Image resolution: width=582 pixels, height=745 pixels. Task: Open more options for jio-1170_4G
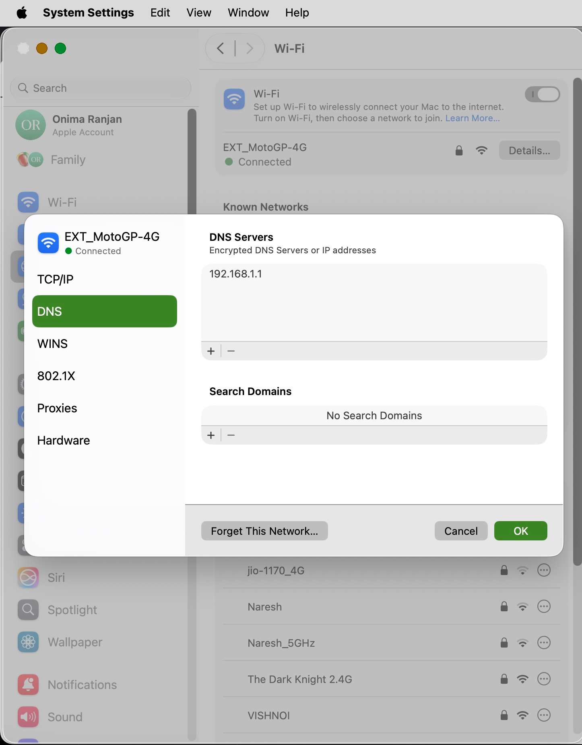point(544,570)
